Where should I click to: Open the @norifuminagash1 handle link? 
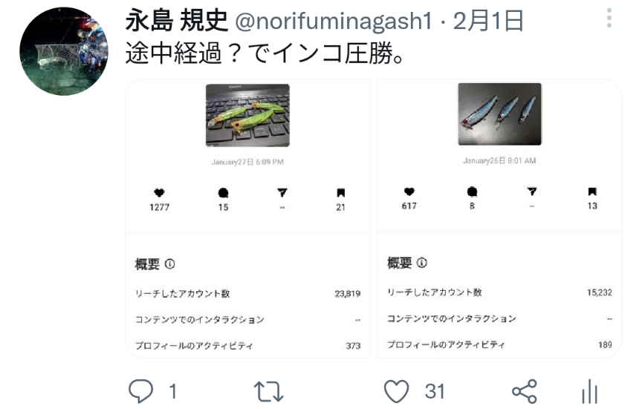click(334, 21)
